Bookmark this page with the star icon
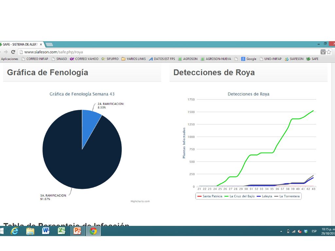335x251 pixels. click(329, 52)
